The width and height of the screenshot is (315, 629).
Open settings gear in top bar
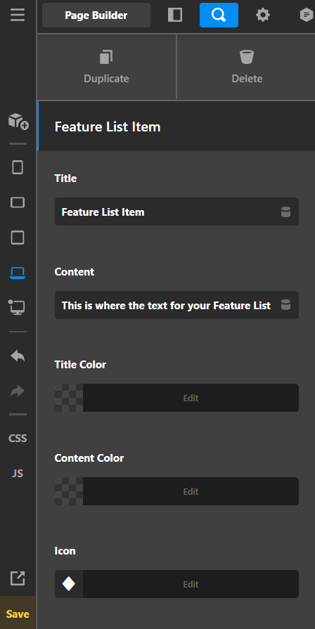point(263,15)
